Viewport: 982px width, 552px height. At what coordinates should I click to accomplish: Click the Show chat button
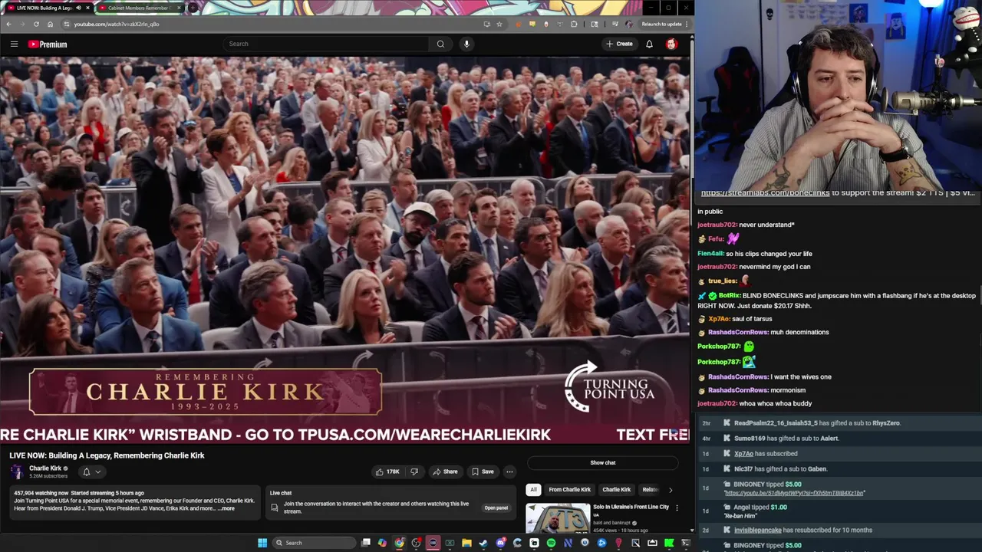tap(603, 462)
